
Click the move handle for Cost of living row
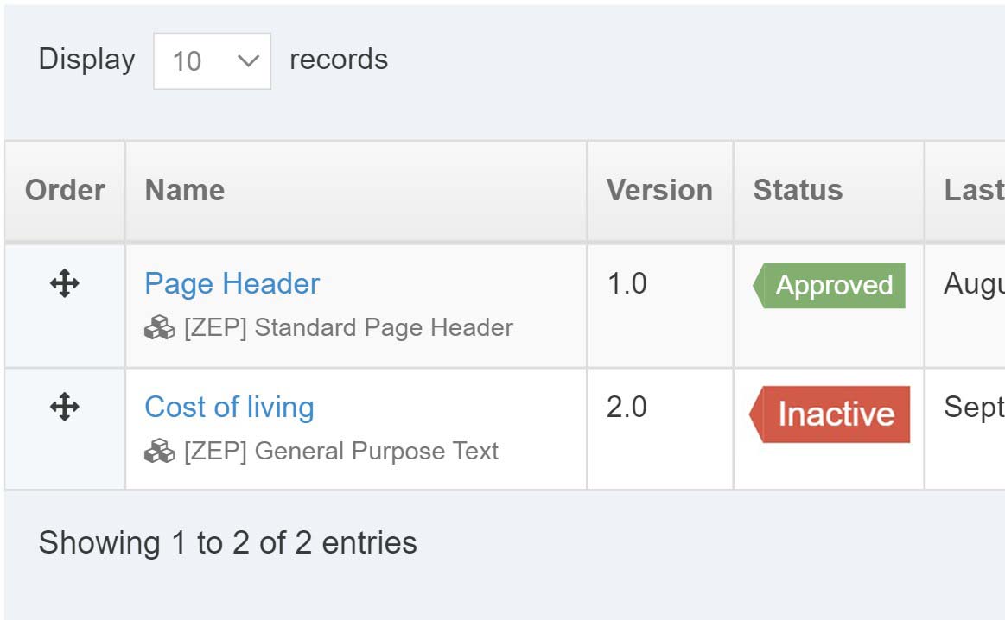click(x=65, y=407)
